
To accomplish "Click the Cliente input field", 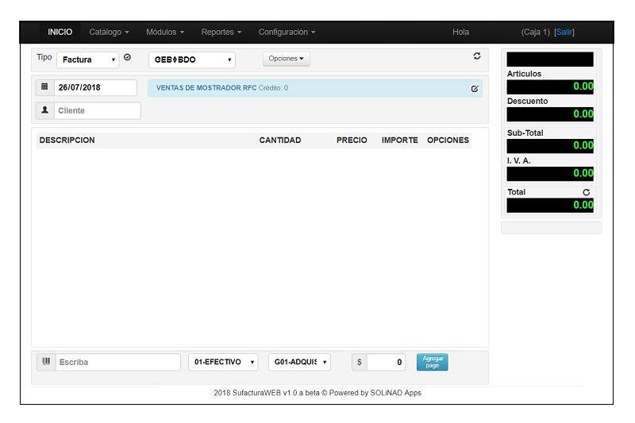I will 97,110.
